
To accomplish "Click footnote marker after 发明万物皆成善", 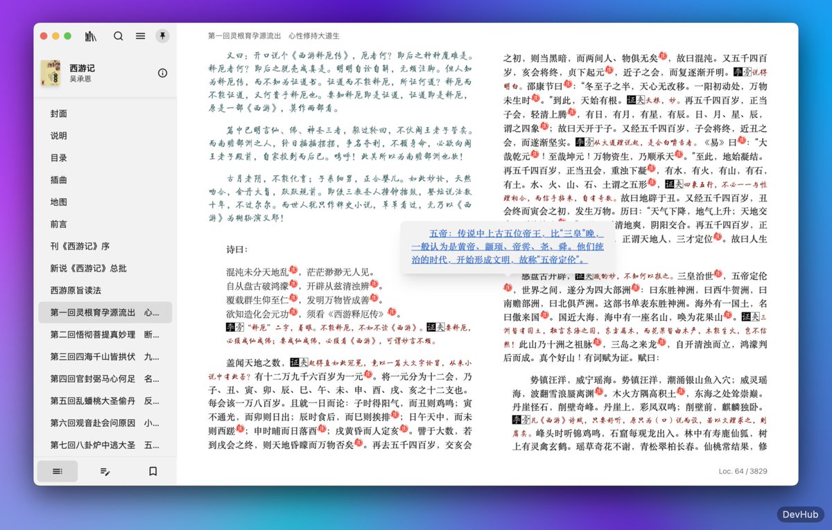I will point(374,297).
